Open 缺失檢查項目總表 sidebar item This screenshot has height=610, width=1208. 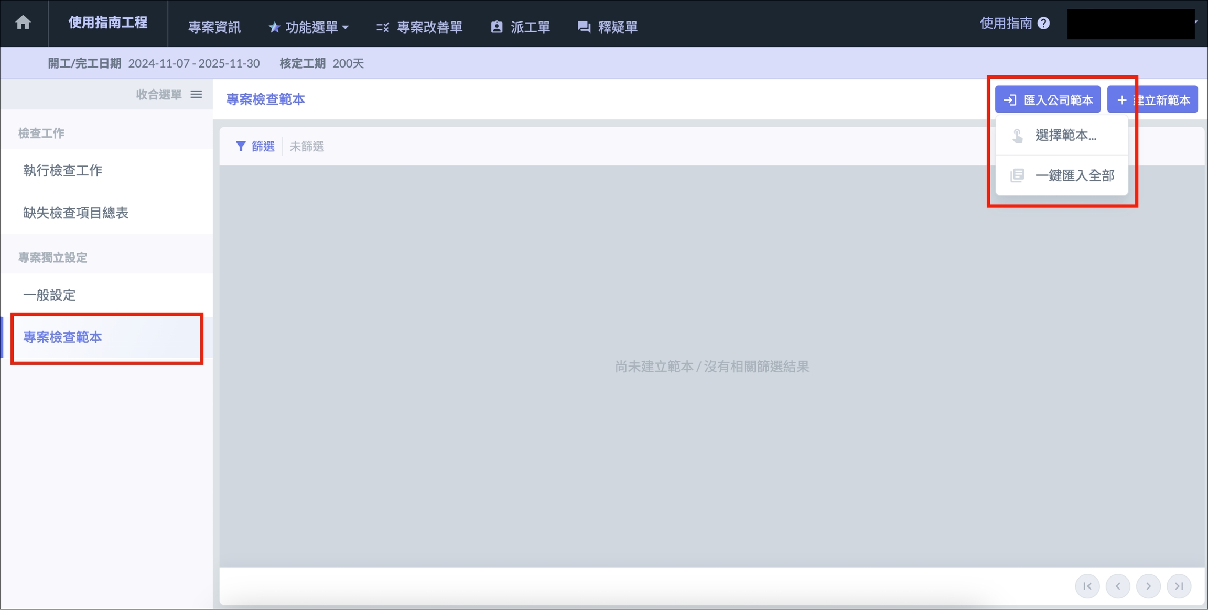(76, 213)
